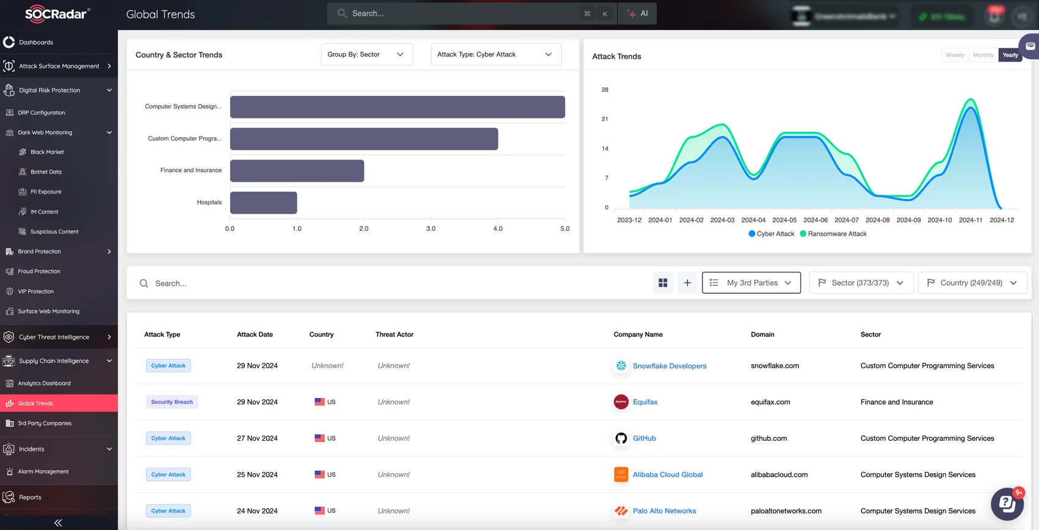Click the snowflake.com domain cell
The height and width of the screenshot is (530, 1039).
pyautogui.click(x=775, y=366)
